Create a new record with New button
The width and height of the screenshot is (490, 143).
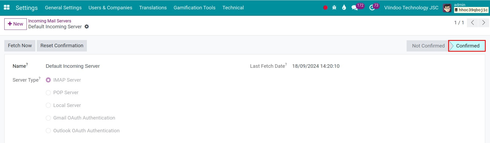click(x=16, y=24)
